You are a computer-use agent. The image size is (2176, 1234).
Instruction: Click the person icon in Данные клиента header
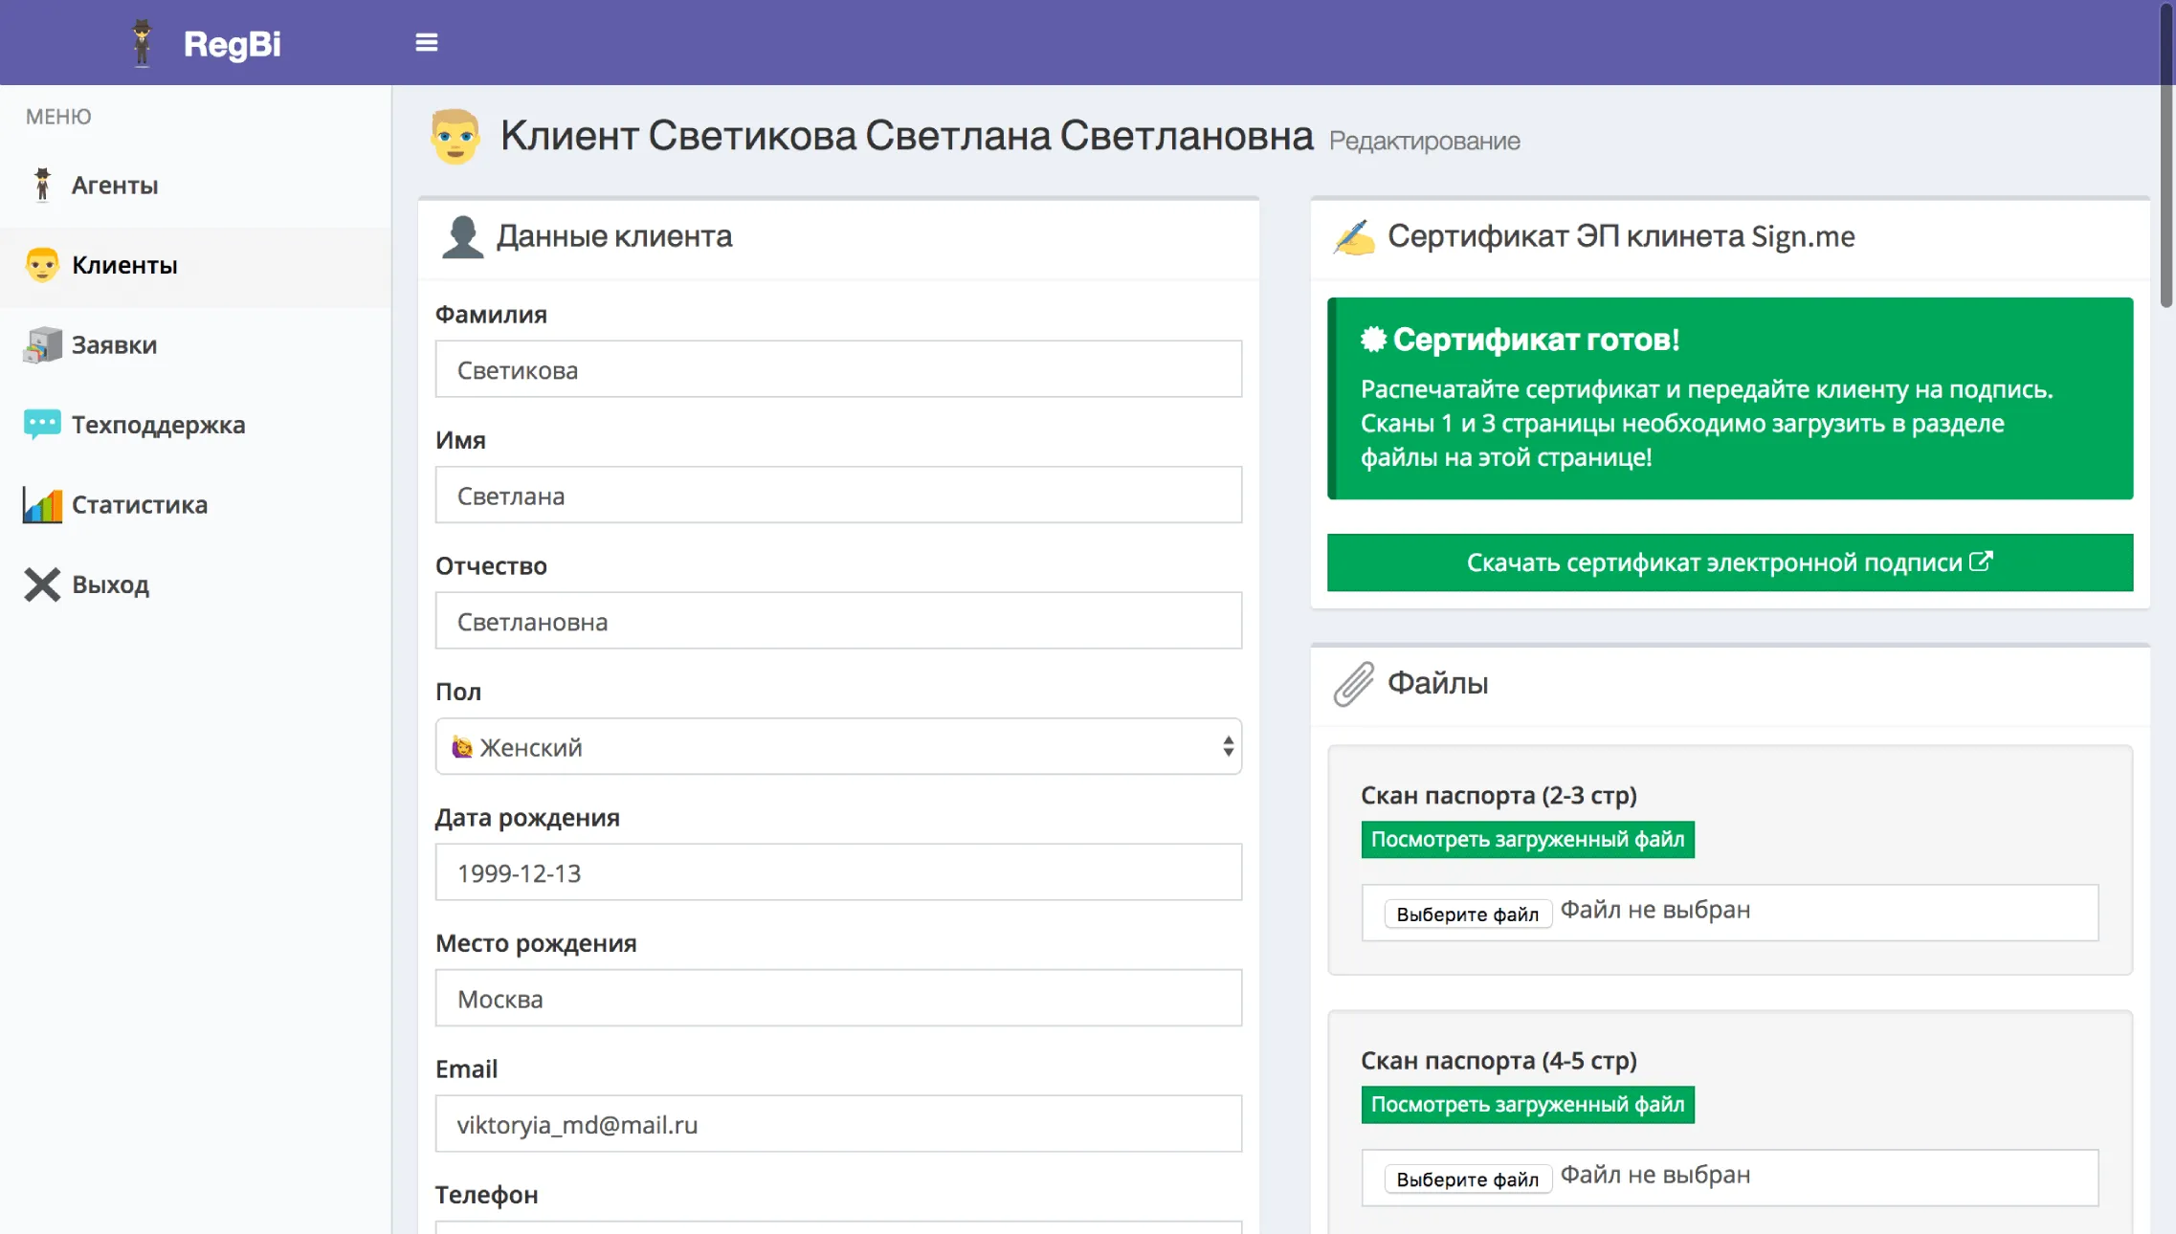[x=463, y=235]
